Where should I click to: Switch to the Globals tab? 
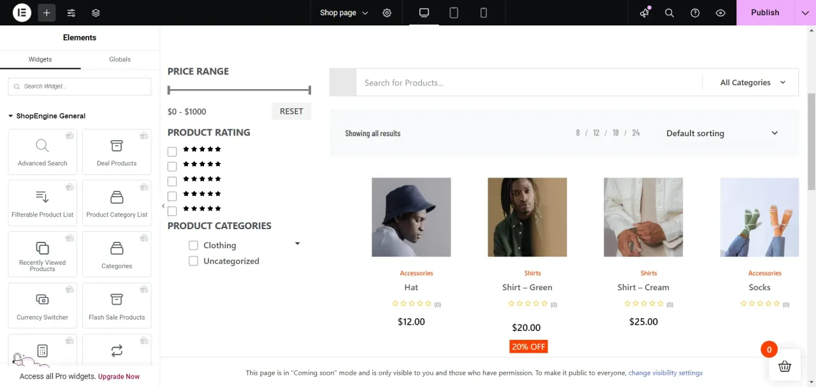point(120,59)
